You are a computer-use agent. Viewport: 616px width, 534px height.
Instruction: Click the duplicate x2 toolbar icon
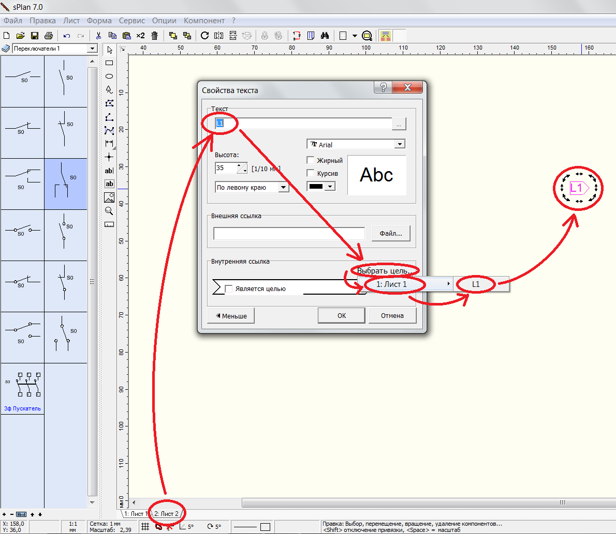140,36
